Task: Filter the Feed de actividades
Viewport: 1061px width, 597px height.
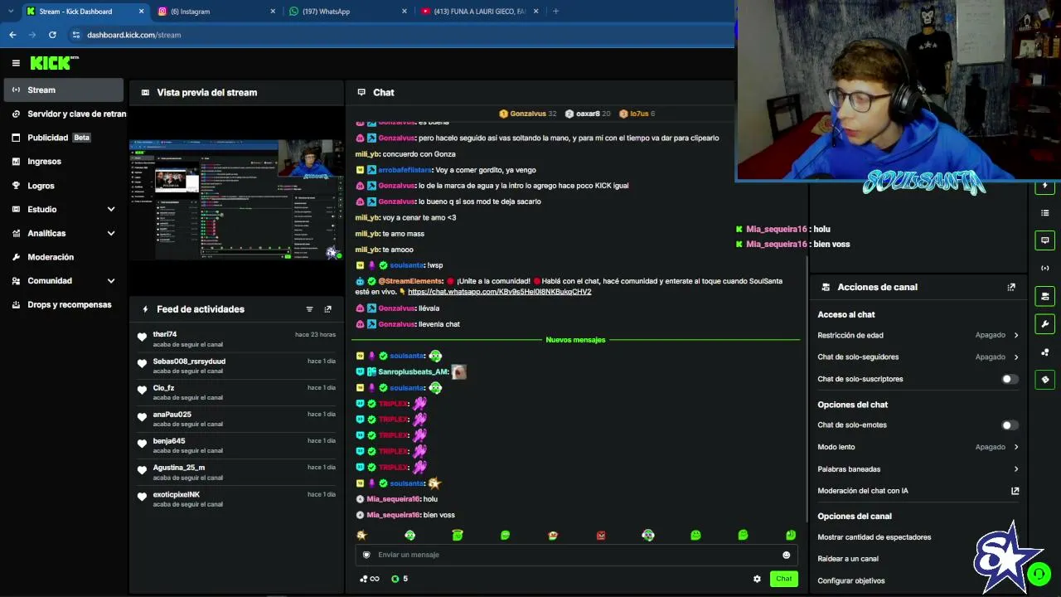Action: pyautogui.click(x=309, y=309)
